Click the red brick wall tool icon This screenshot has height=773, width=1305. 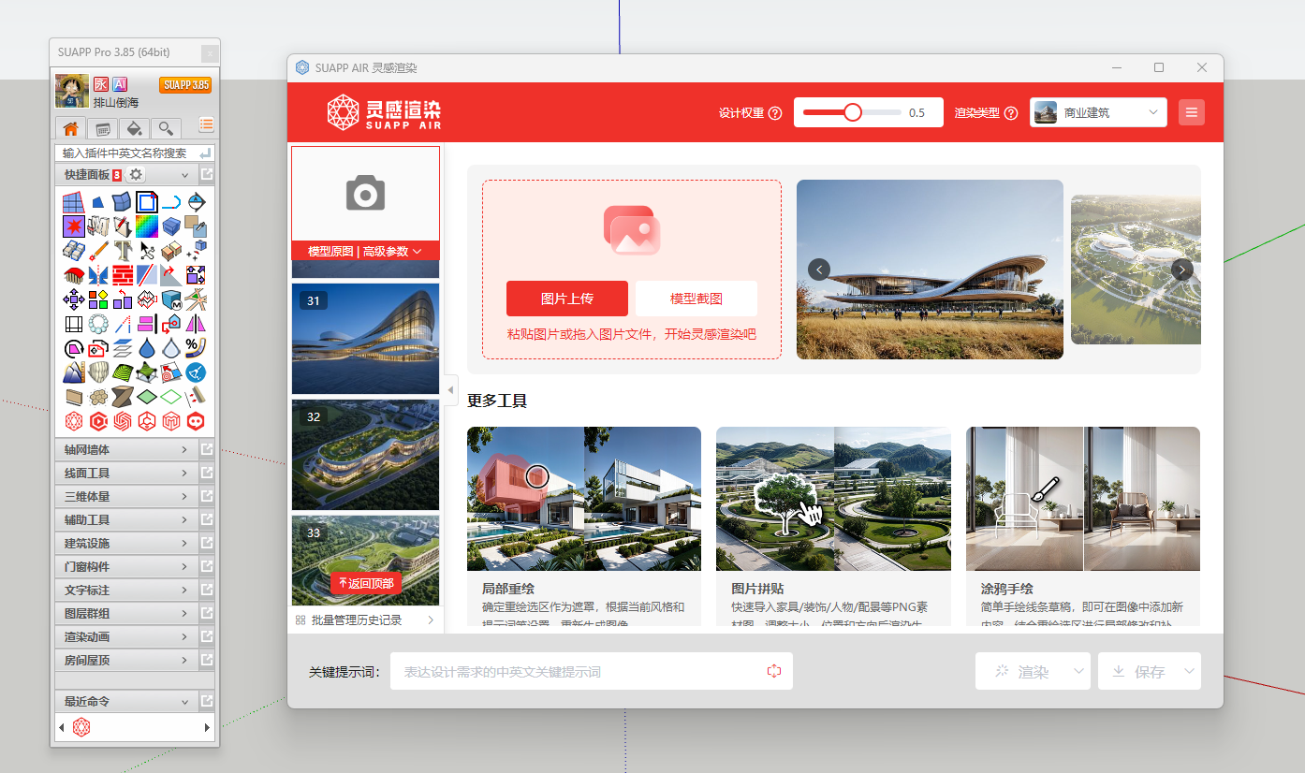click(x=123, y=274)
